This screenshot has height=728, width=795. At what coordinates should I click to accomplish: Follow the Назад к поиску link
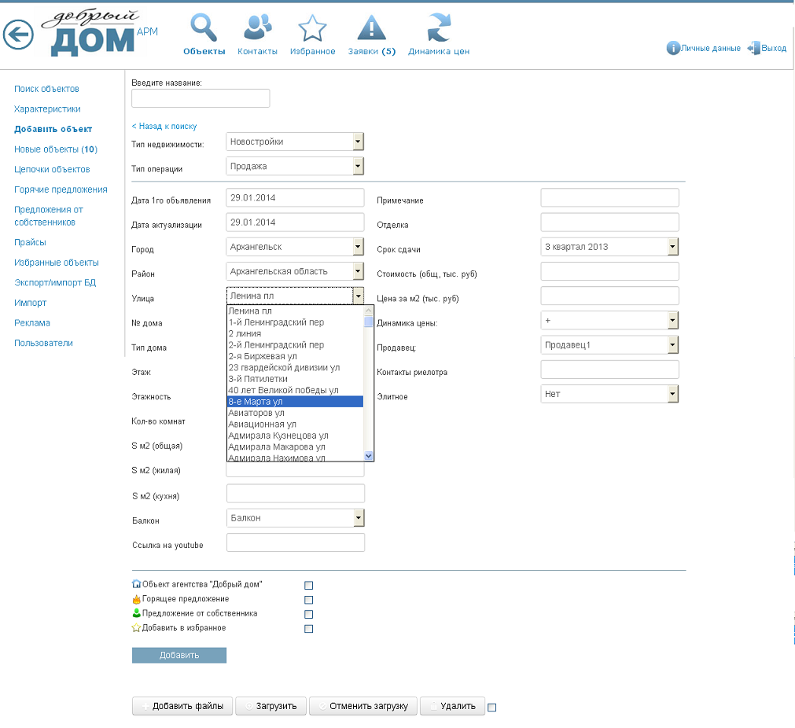pos(164,127)
